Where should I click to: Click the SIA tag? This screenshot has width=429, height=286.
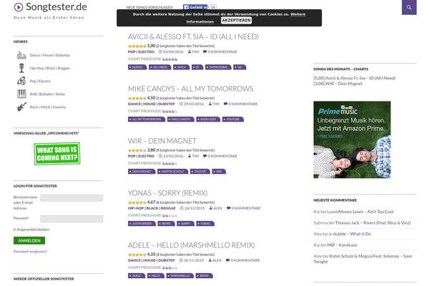coord(240,67)
